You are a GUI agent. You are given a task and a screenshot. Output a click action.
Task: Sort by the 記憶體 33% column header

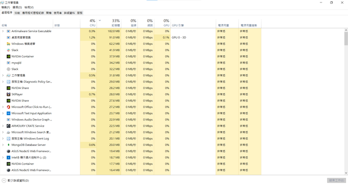click(109, 23)
